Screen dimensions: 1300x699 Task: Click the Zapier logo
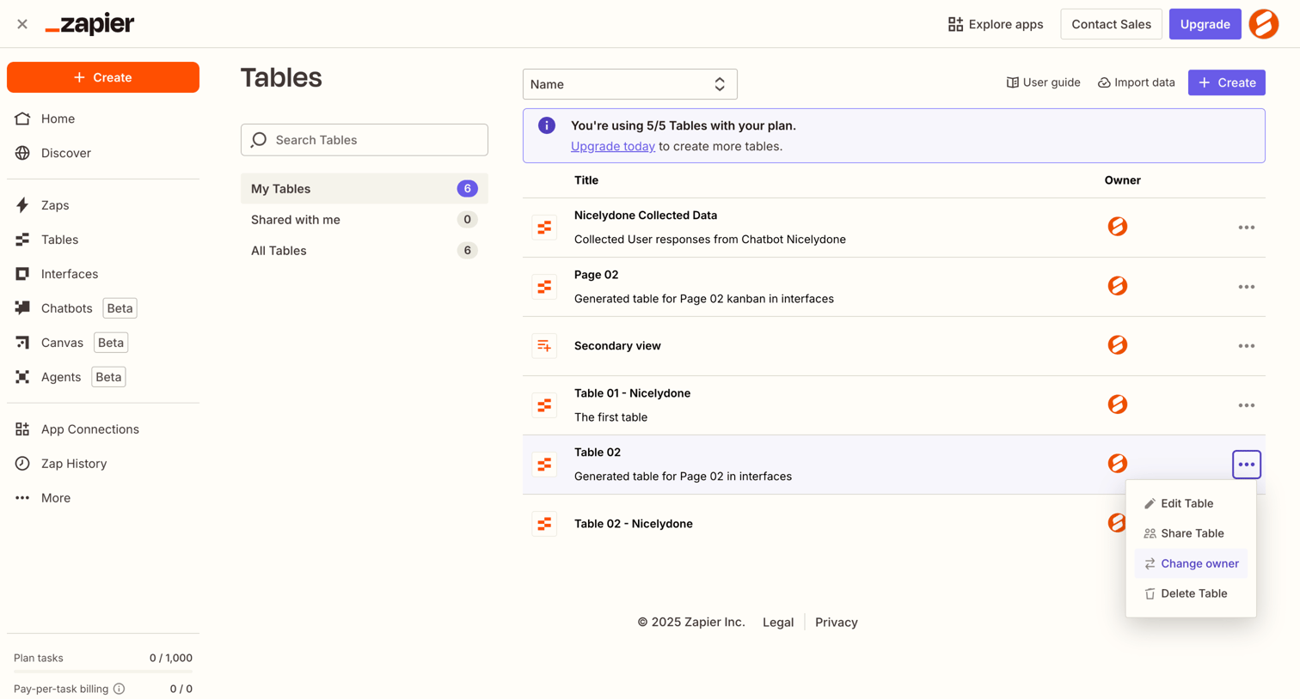(x=89, y=24)
